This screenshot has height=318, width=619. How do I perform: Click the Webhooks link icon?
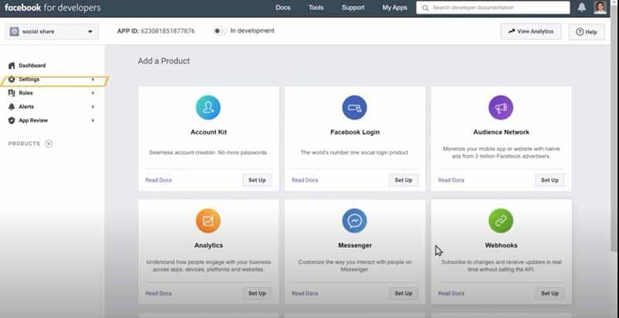point(501,221)
